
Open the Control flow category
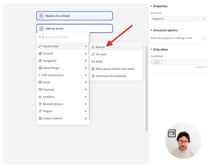[x=63, y=46]
